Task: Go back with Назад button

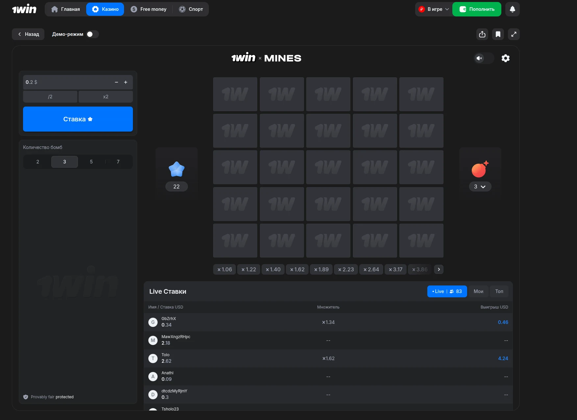Action: tap(28, 34)
